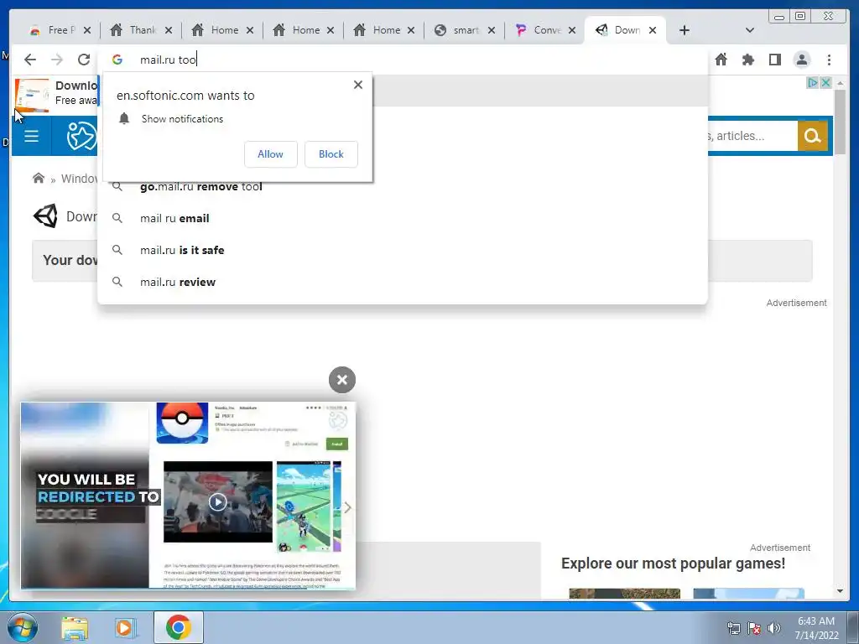Open the volume tray icon
Screen dimensions: 859x644
click(773, 628)
